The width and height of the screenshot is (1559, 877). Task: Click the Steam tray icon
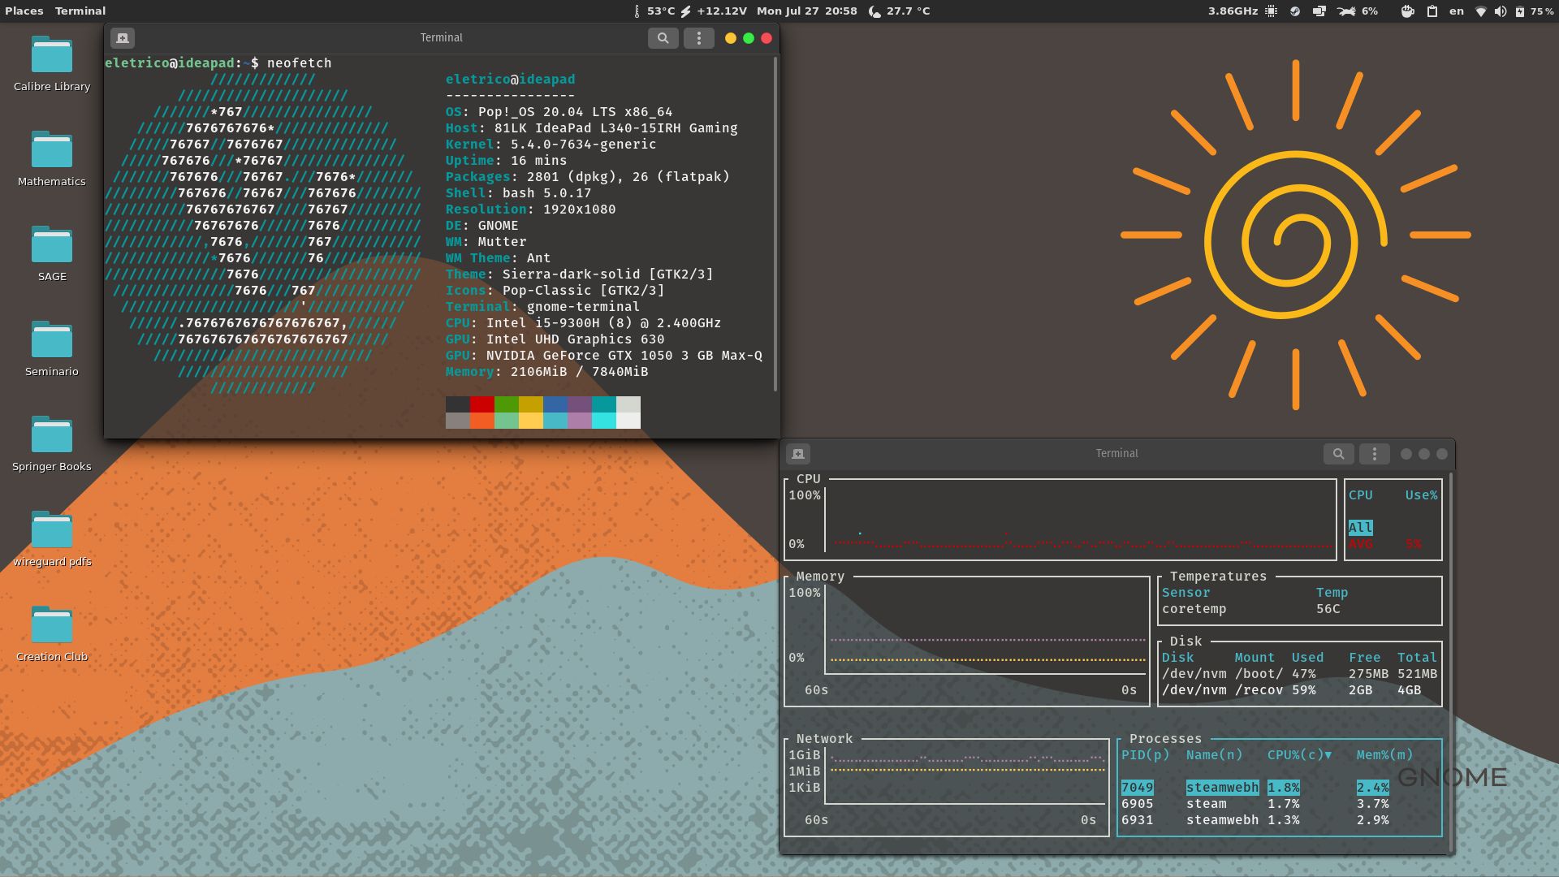[1295, 11]
